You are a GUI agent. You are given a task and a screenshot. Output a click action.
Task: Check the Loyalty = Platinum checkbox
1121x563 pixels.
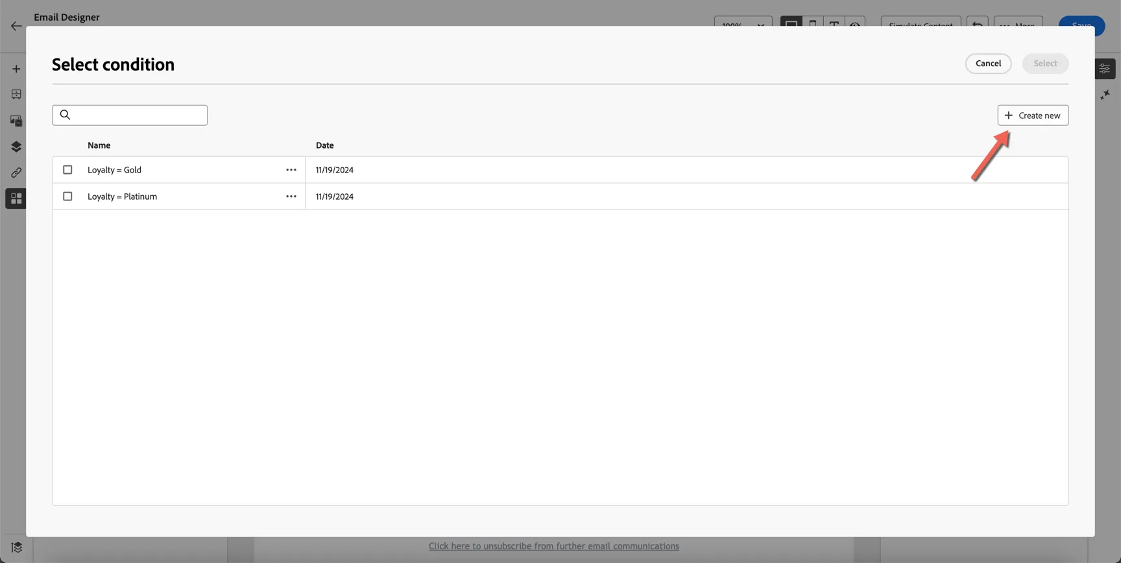(67, 197)
